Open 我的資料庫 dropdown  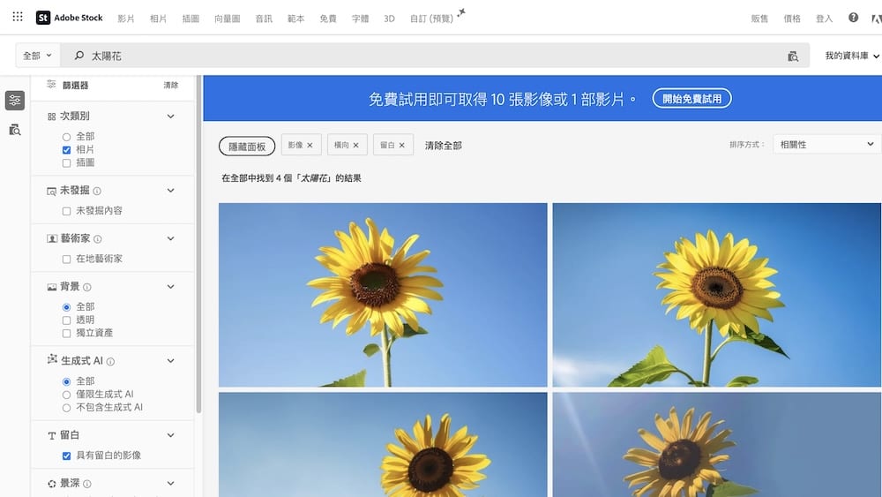[852, 56]
